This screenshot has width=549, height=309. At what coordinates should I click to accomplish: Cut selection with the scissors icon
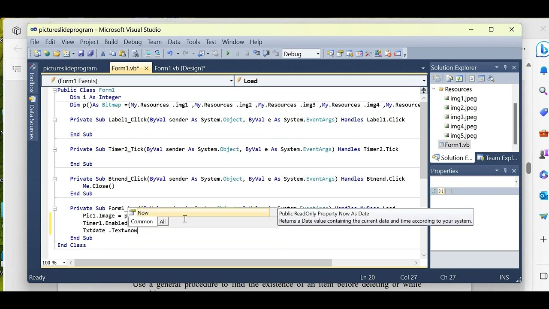click(x=103, y=54)
